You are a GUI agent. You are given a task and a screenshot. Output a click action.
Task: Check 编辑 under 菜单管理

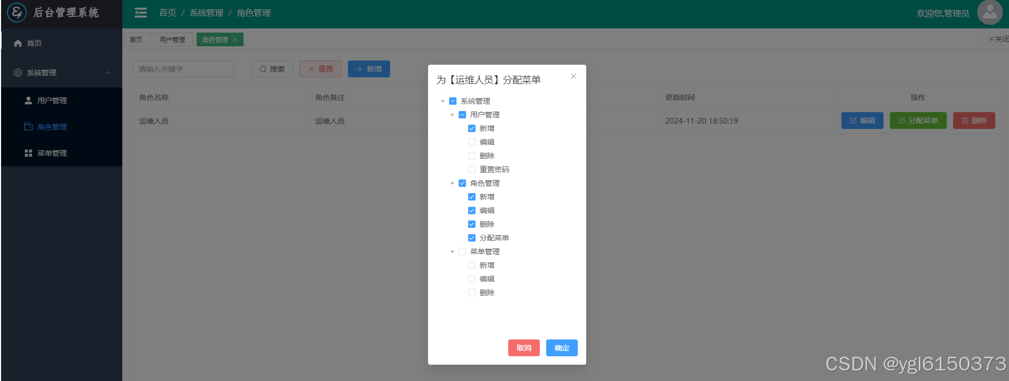pyautogui.click(x=472, y=279)
